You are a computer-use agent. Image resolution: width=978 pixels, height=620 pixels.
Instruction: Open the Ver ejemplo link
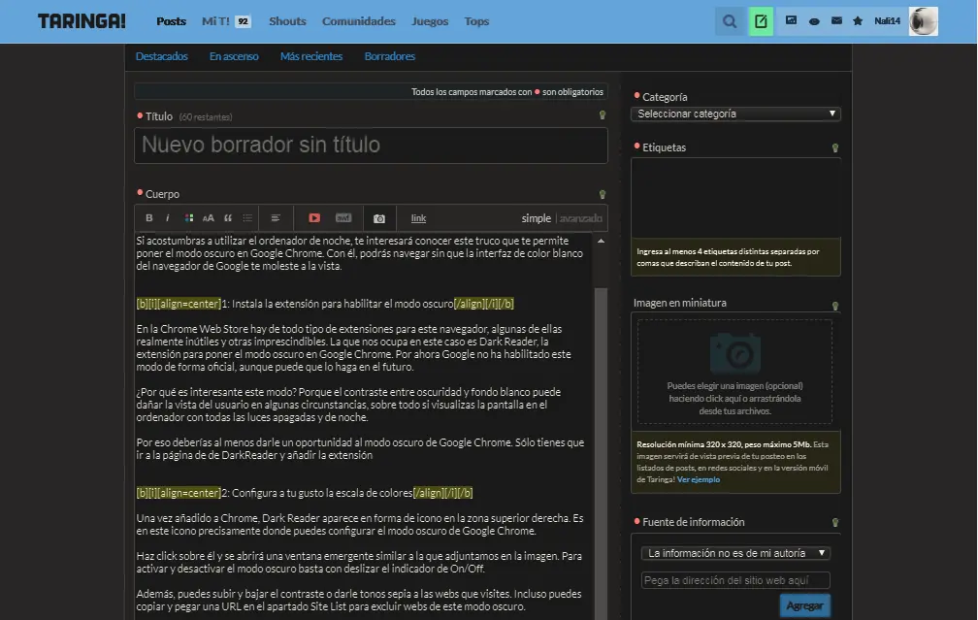pos(699,479)
